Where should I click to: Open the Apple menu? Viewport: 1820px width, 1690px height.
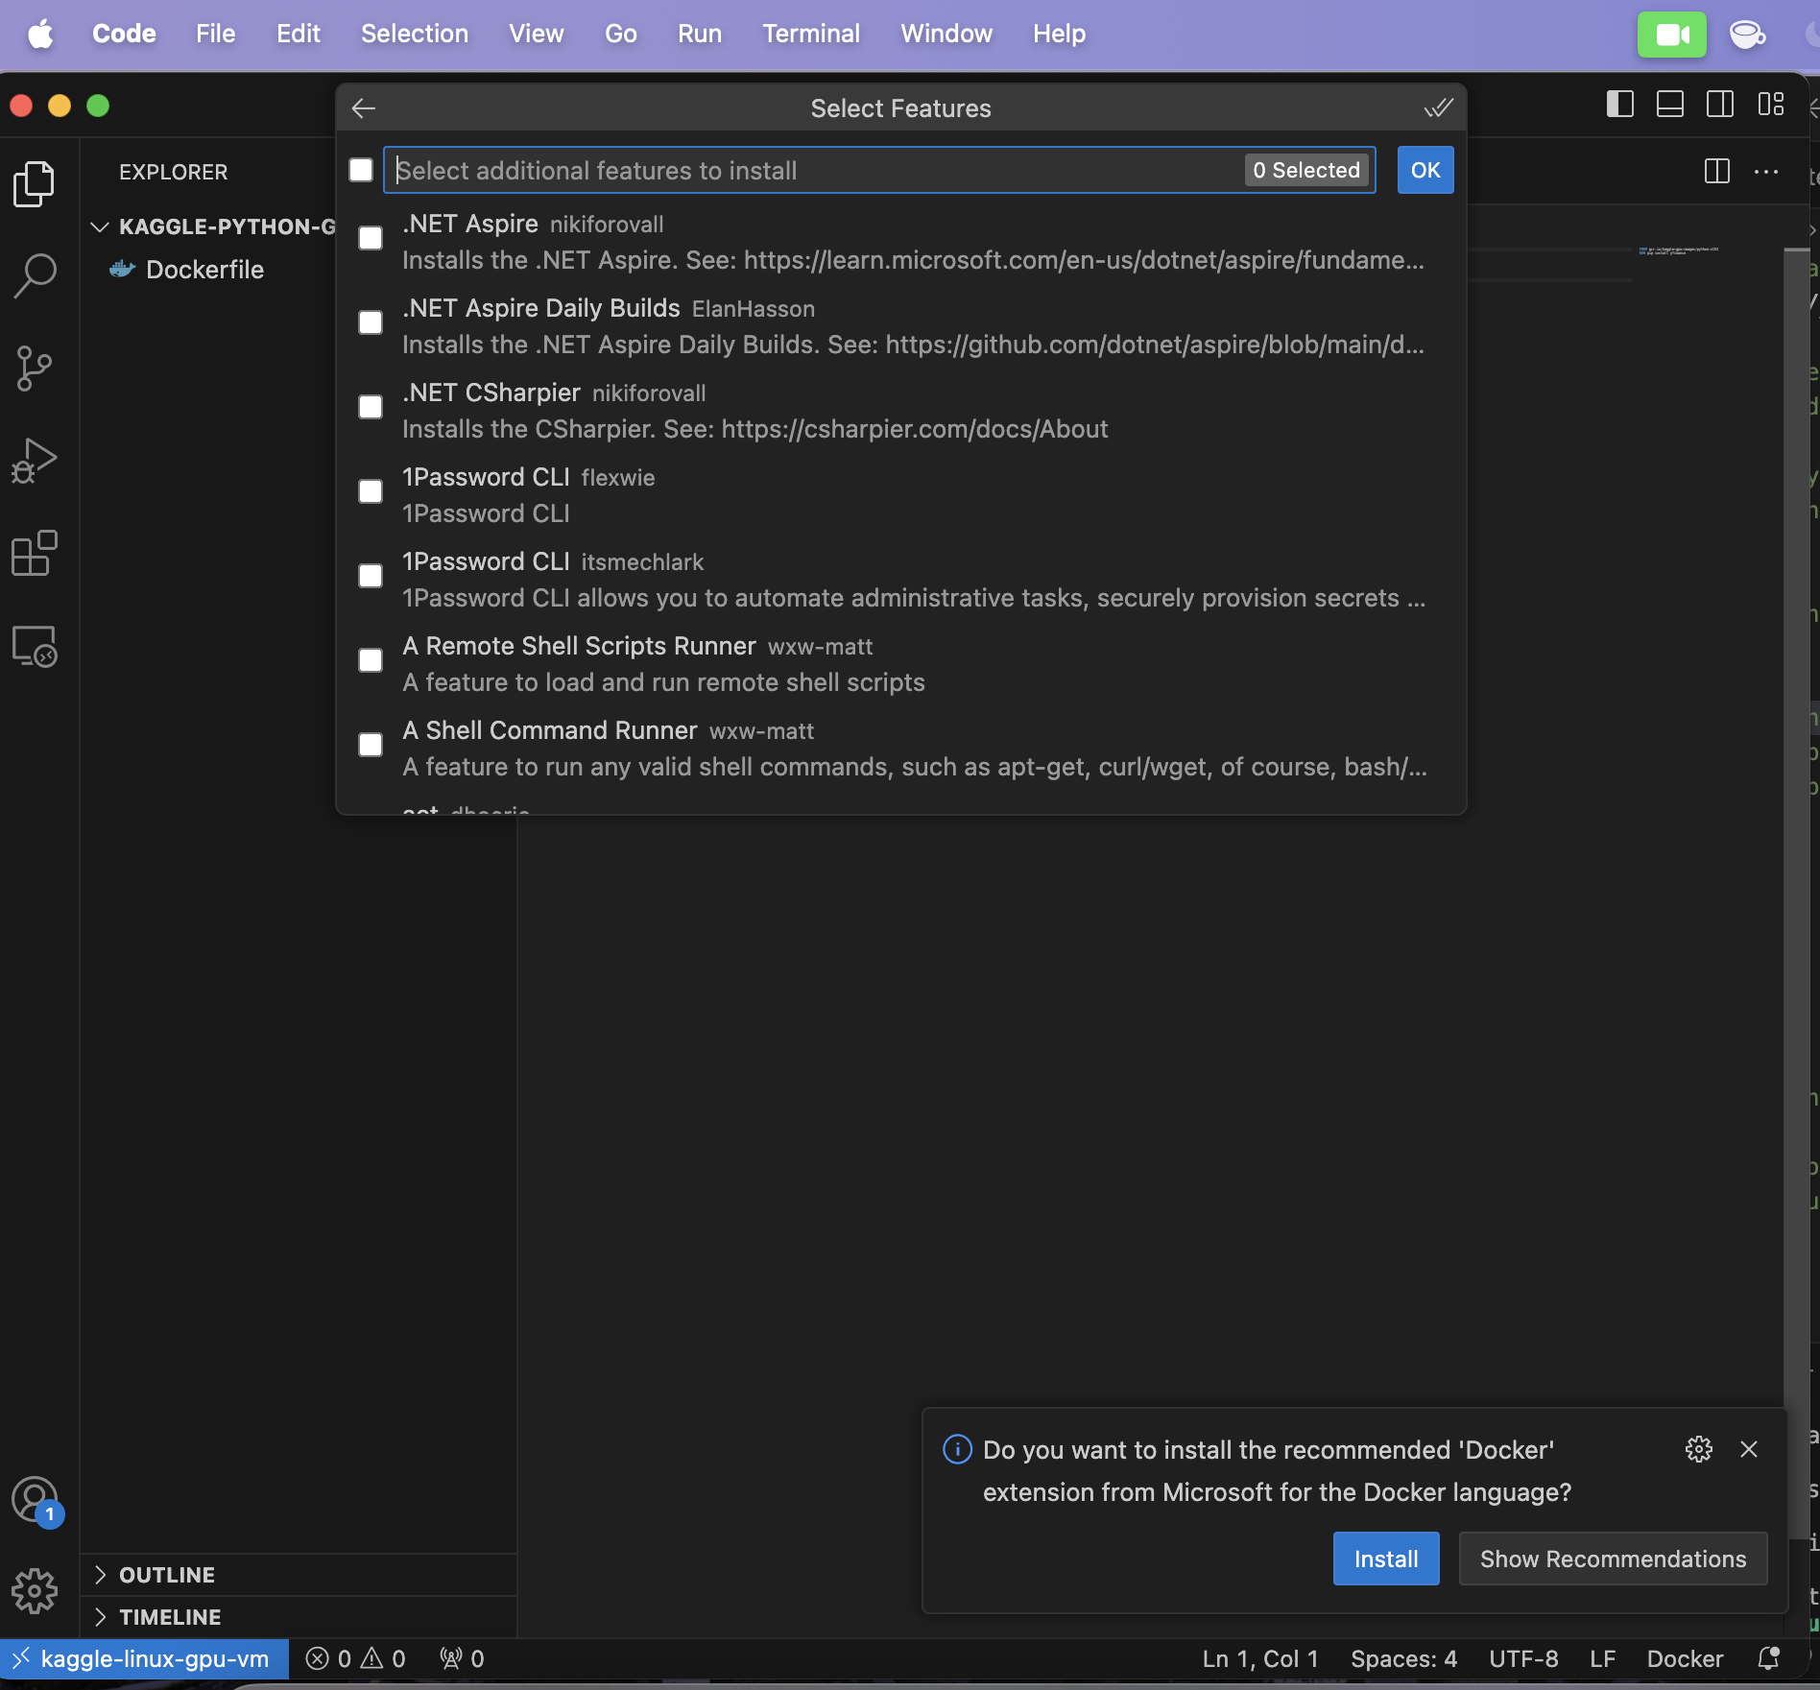[x=40, y=35]
